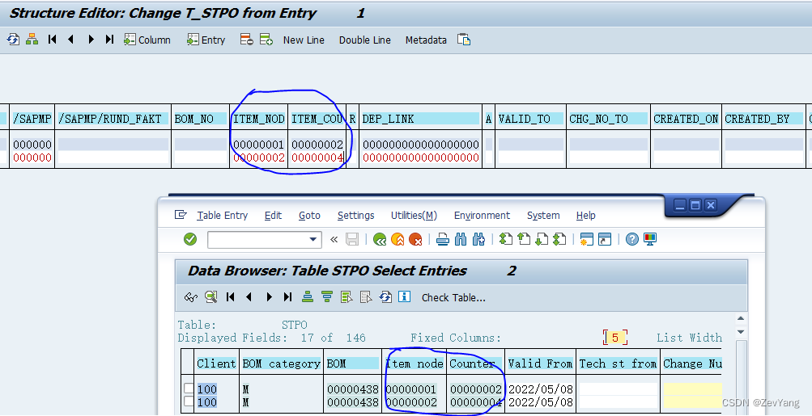Click the Refresh icon in Data Browser toolbar
The height and width of the screenshot is (416, 812).
click(x=385, y=297)
